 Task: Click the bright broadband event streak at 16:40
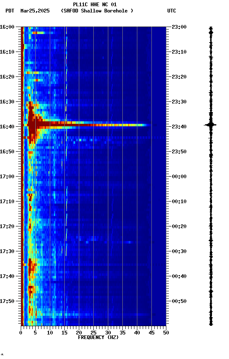pos(89,125)
